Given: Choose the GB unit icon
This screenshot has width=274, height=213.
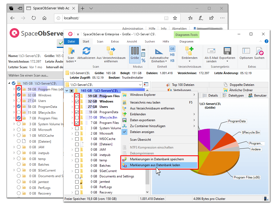Looking at the screenshot, I should pyautogui.click(x=172, y=49).
